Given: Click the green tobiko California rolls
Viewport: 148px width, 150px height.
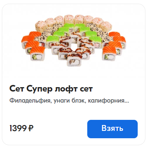Looking at the screenshot, I should pos(74,33).
